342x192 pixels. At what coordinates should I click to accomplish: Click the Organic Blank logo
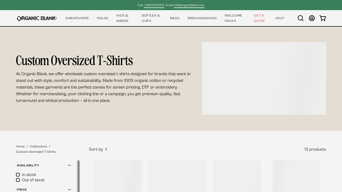(x=36, y=18)
